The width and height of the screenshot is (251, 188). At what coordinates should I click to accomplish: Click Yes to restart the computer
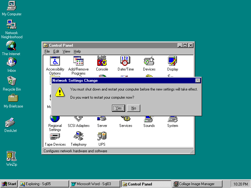click(x=119, y=108)
